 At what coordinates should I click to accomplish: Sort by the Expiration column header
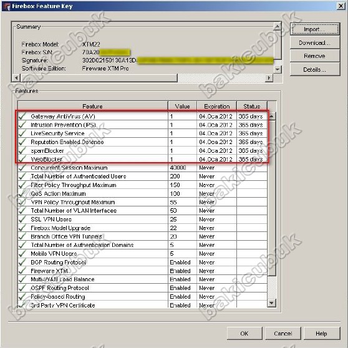[217, 106]
